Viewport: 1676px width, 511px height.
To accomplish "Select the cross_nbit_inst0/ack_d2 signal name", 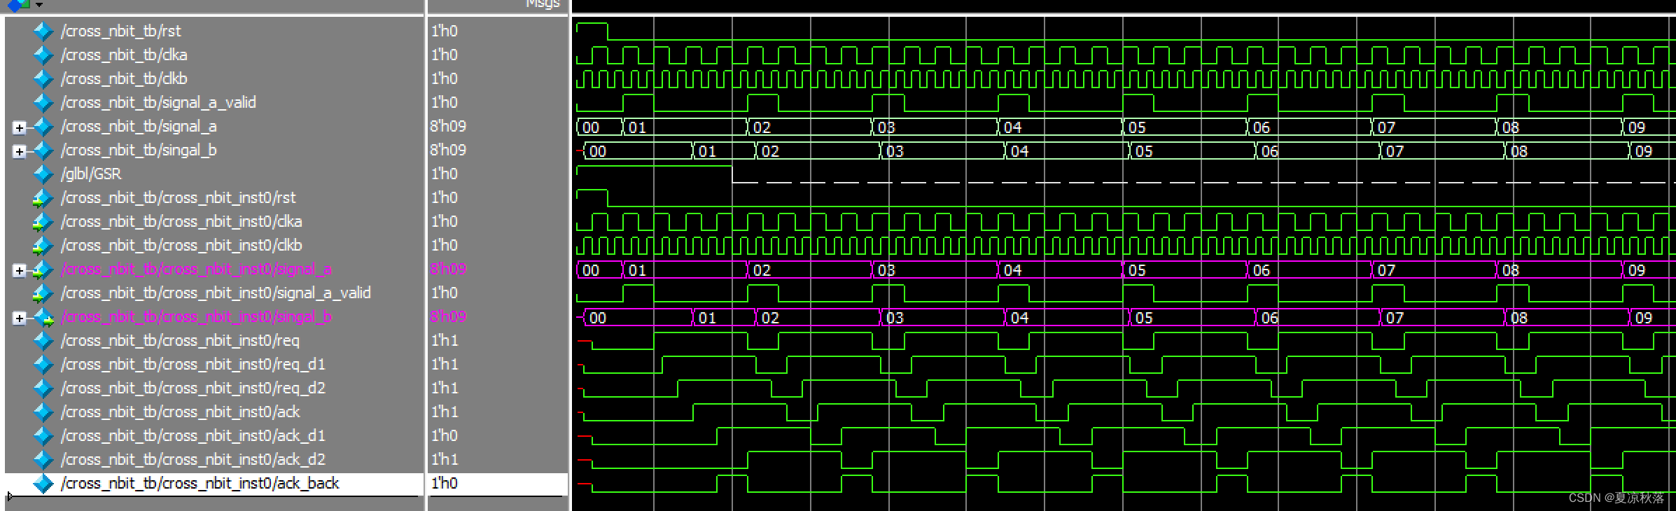I will pyautogui.click(x=193, y=459).
